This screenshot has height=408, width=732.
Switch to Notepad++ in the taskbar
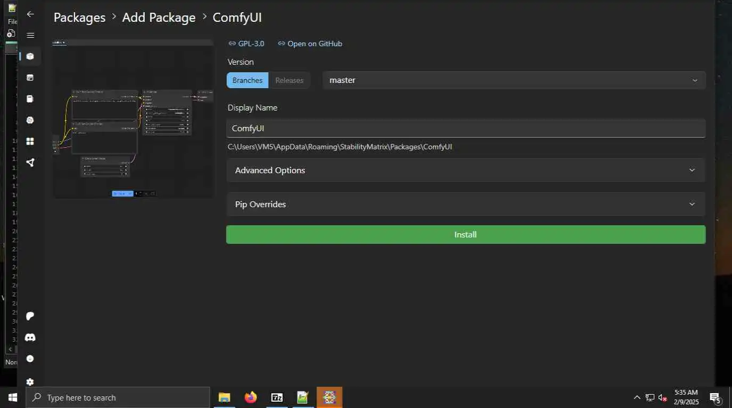[x=303, y=397]
